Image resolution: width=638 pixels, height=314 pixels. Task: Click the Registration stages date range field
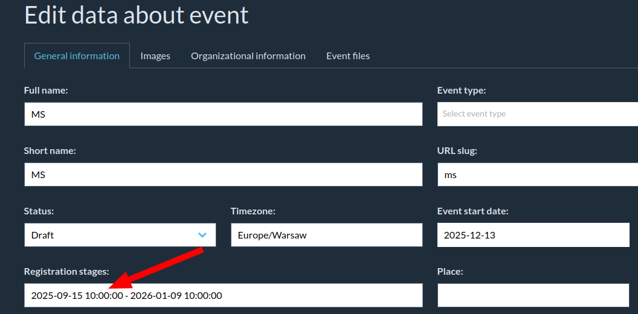[x=223, y=295]
